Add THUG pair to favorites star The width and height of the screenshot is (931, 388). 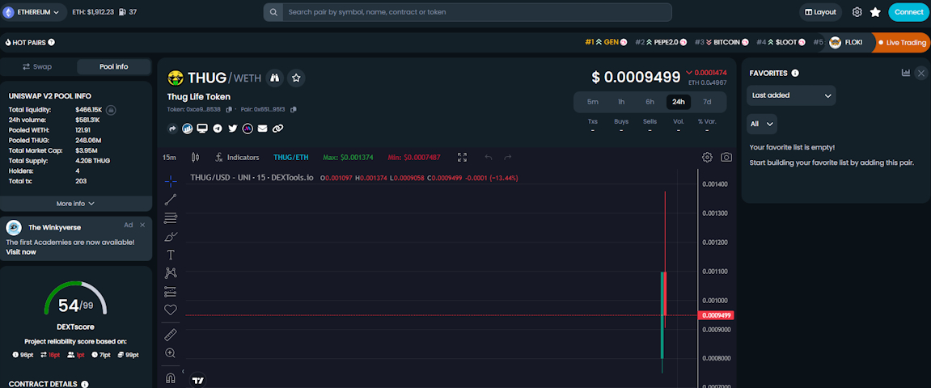tap(296, 78)
